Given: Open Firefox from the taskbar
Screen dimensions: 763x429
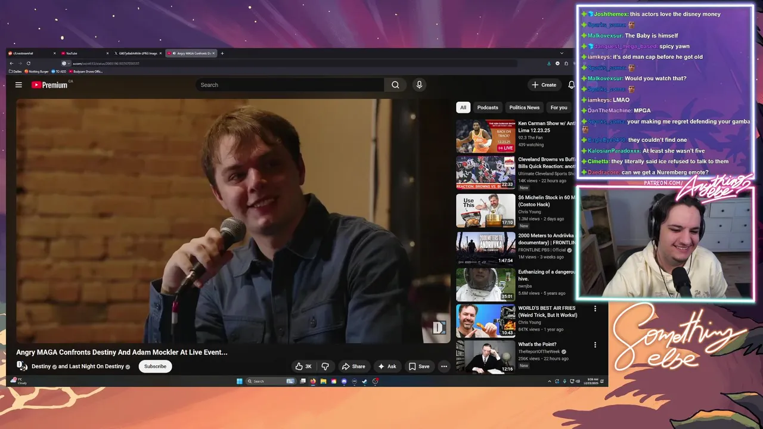Looking at the screenshot, I should 313,381.
